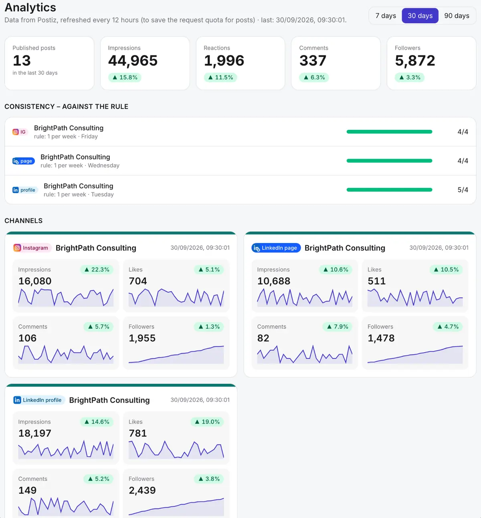Click the LinkedIn profile followers 3.8% badge
The width and height of the screenshot is (481, 518).
209,479
